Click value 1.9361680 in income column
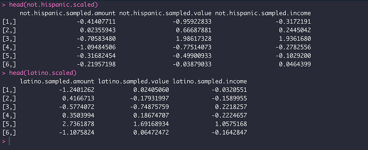This screenshot has width=368, height=150. tap(295, 39)
